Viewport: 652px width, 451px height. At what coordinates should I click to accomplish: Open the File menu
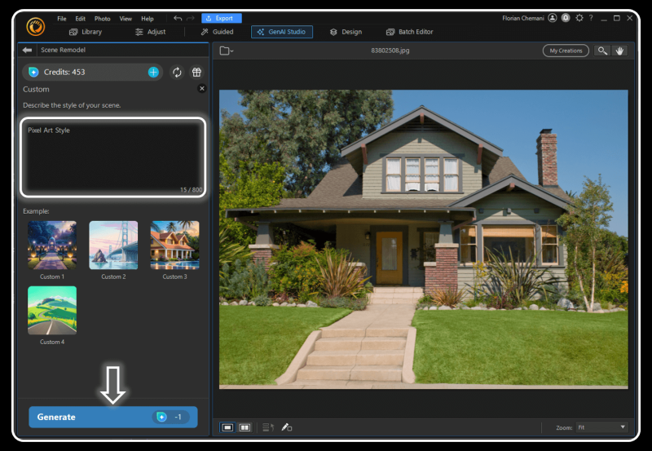pyautogui.click(x=62, y=19)
